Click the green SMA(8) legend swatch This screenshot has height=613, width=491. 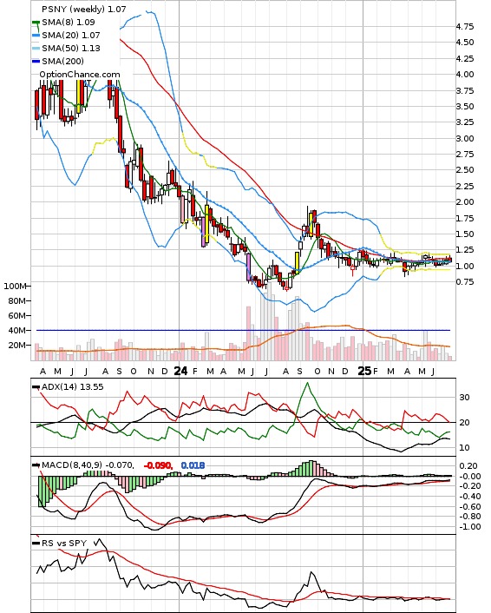coord(36,23)
